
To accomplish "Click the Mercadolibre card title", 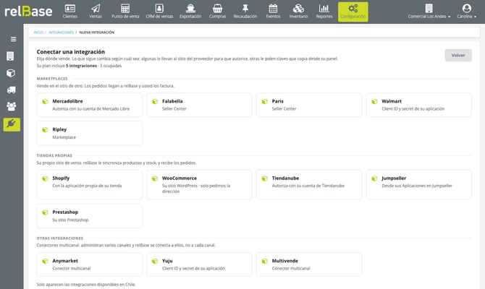I will [67, 101].
